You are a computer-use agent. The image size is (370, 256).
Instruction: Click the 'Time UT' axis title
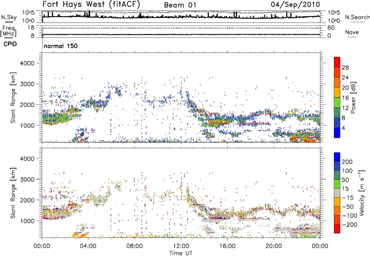181,253
